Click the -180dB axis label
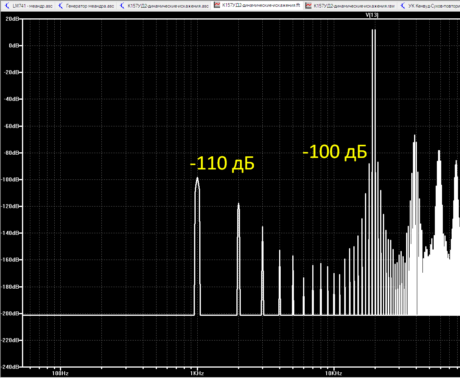 point(10,287)
